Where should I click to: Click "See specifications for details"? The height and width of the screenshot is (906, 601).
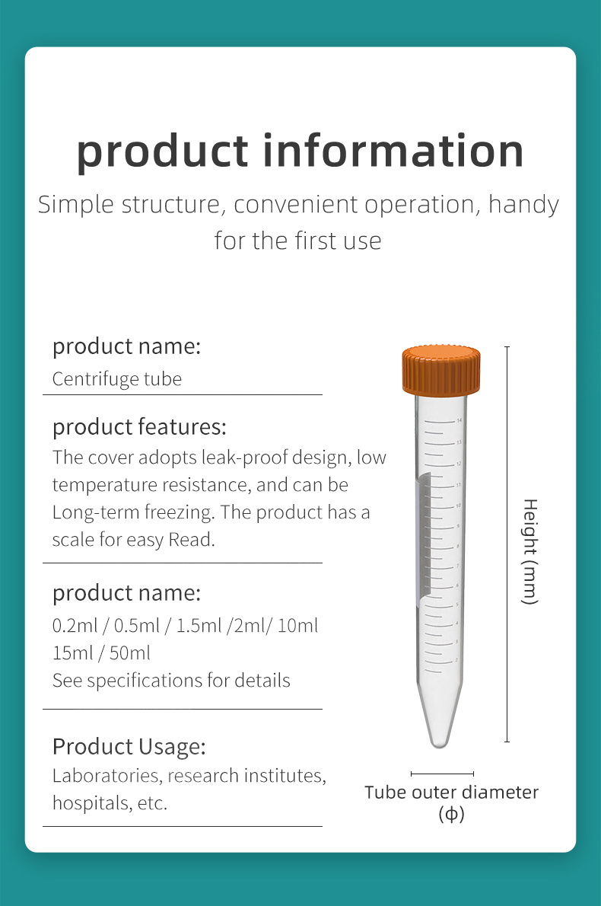tap(171, 680)
